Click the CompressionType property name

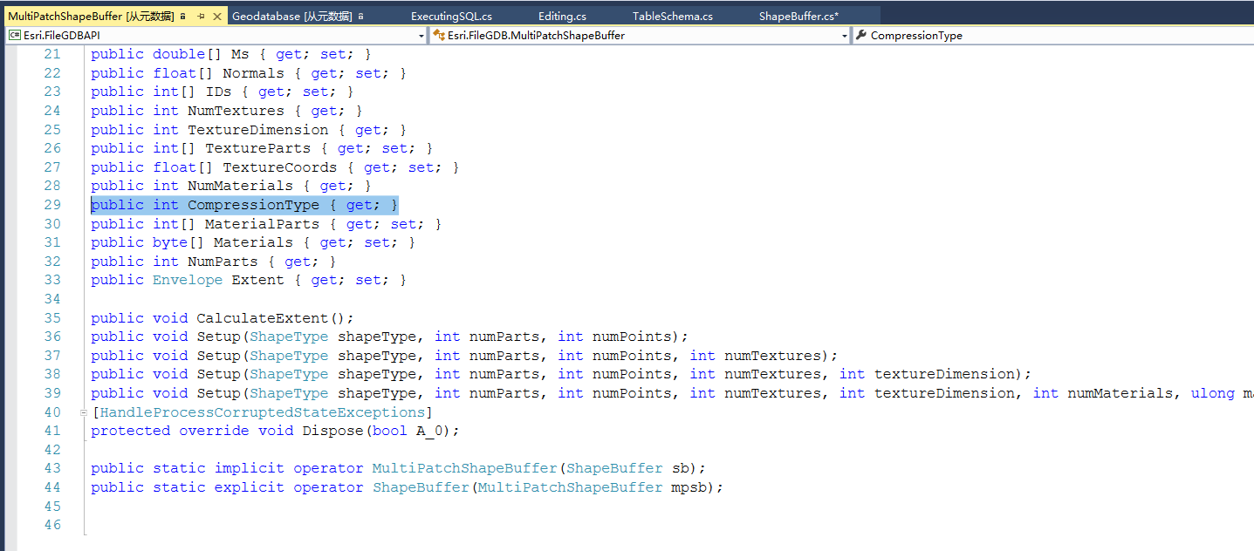pos(253,205)
